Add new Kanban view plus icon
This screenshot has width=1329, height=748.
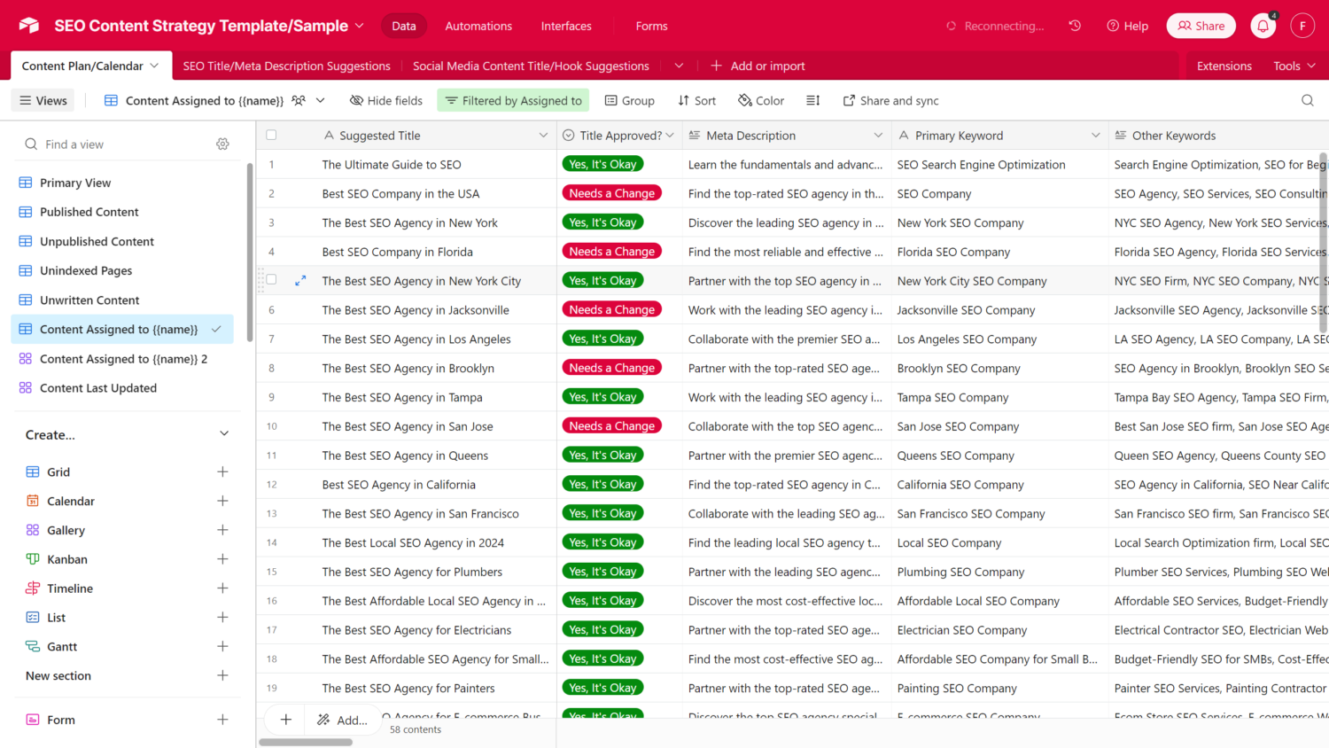coord(222,559)
